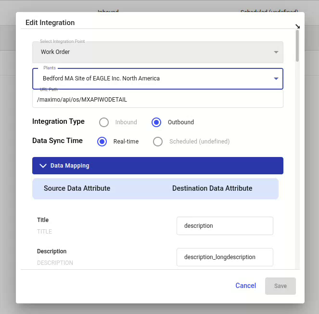
Task: Open the Plants dropdown
Action: [x=158, y=78]
